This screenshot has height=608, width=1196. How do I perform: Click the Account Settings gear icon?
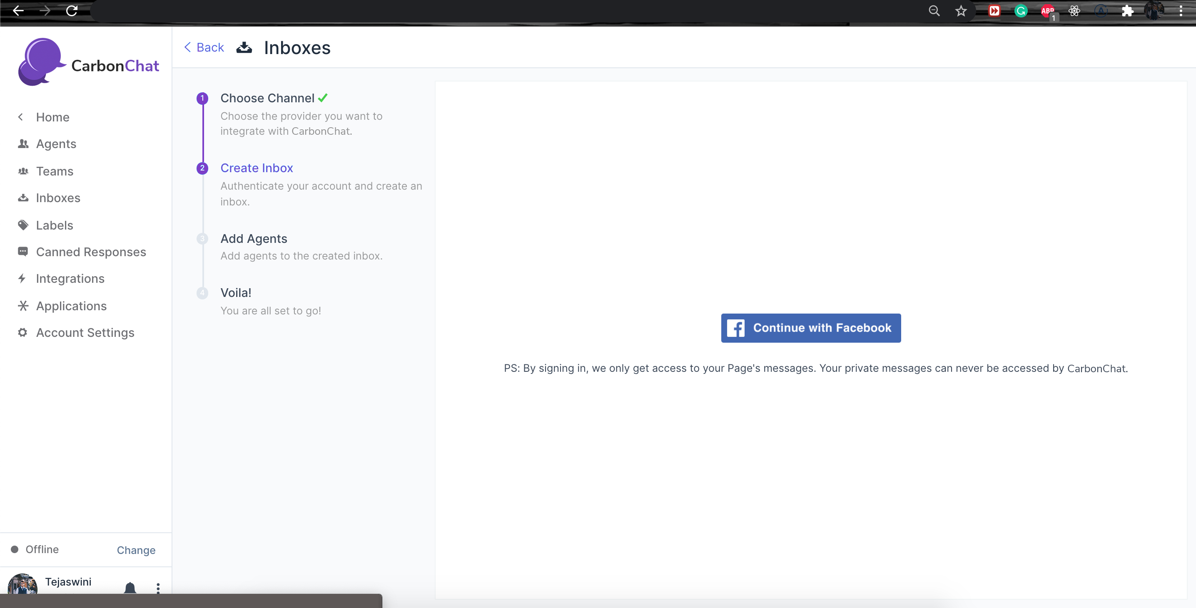22,333
